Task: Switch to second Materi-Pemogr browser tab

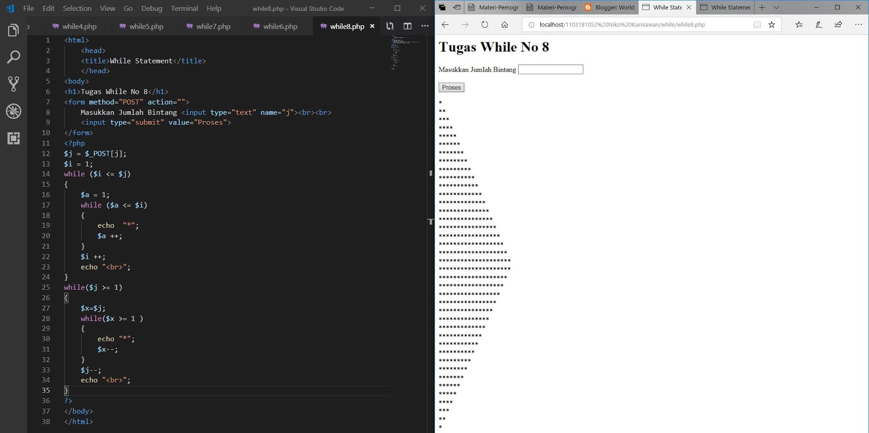Action: coord(552,8)
